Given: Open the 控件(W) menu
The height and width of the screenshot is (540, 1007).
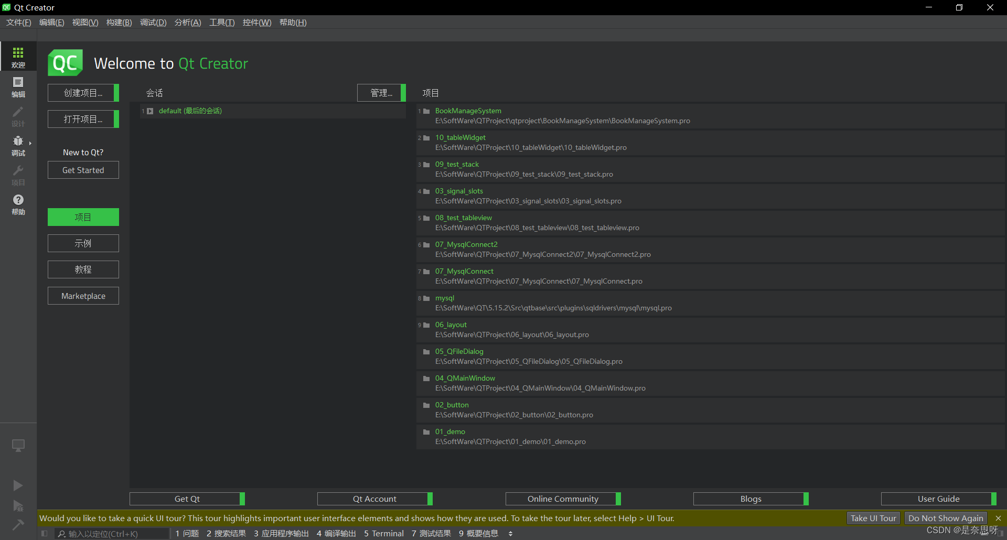Looking at the screenshot, I should coord(257,23).
